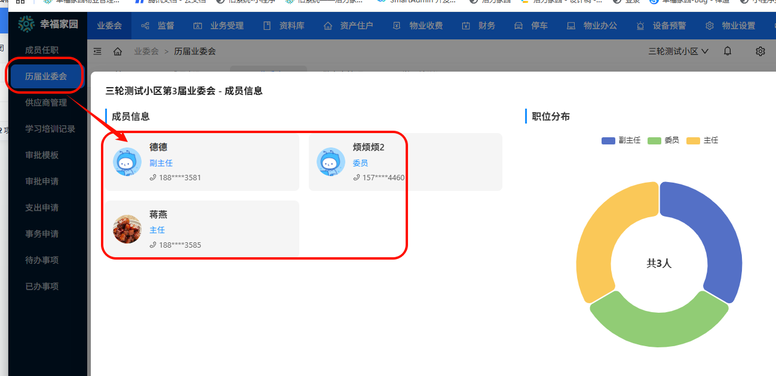The width and height of the screenshot is (776, 376).
Task: Click the yellow 主任 legend color swatch
Action: coord(694,140)
